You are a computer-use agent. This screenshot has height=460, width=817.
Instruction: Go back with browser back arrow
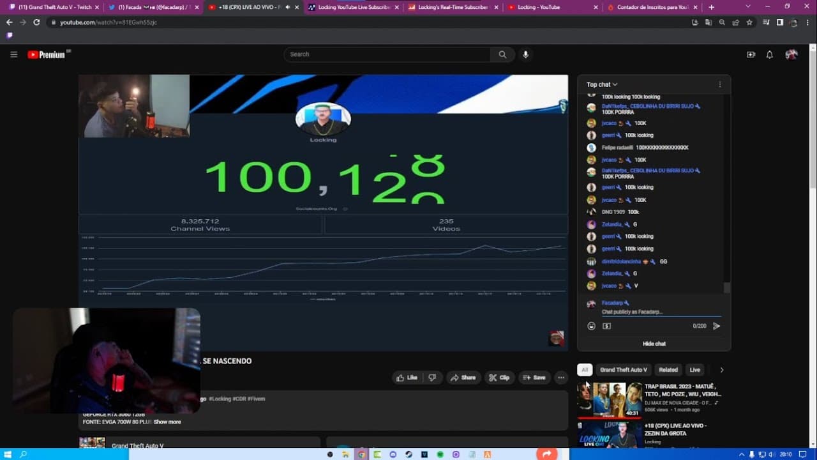(9, 22)
